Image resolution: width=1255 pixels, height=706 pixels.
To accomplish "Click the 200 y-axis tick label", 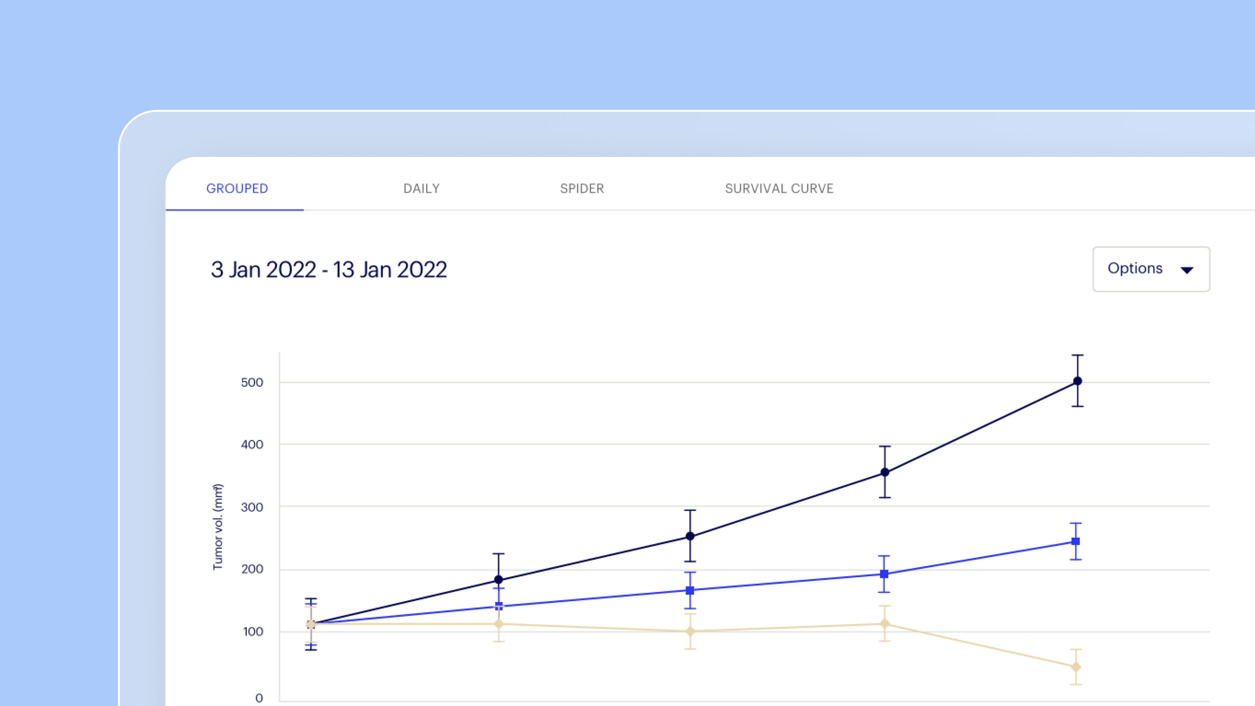I will (252, 569).
